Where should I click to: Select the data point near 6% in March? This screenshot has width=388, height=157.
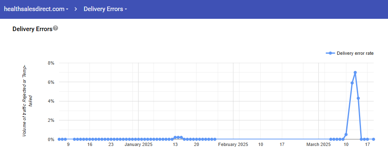click(352, 83)
